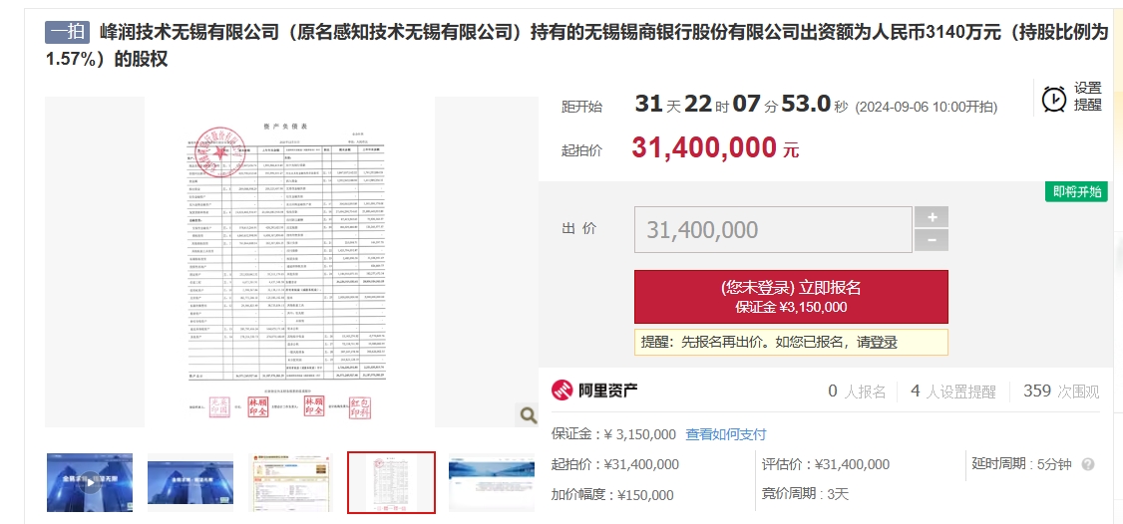Select the business license thumbnail
The height and width of the screenshot is (524, 1123).
click(291, 482)
